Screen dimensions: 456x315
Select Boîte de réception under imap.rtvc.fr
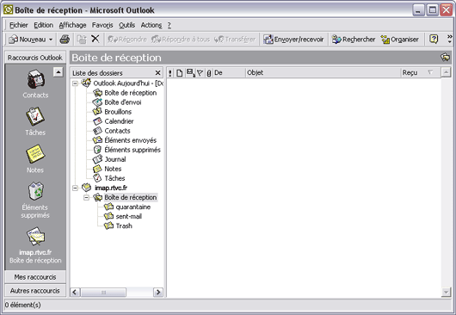click(126, 197)
